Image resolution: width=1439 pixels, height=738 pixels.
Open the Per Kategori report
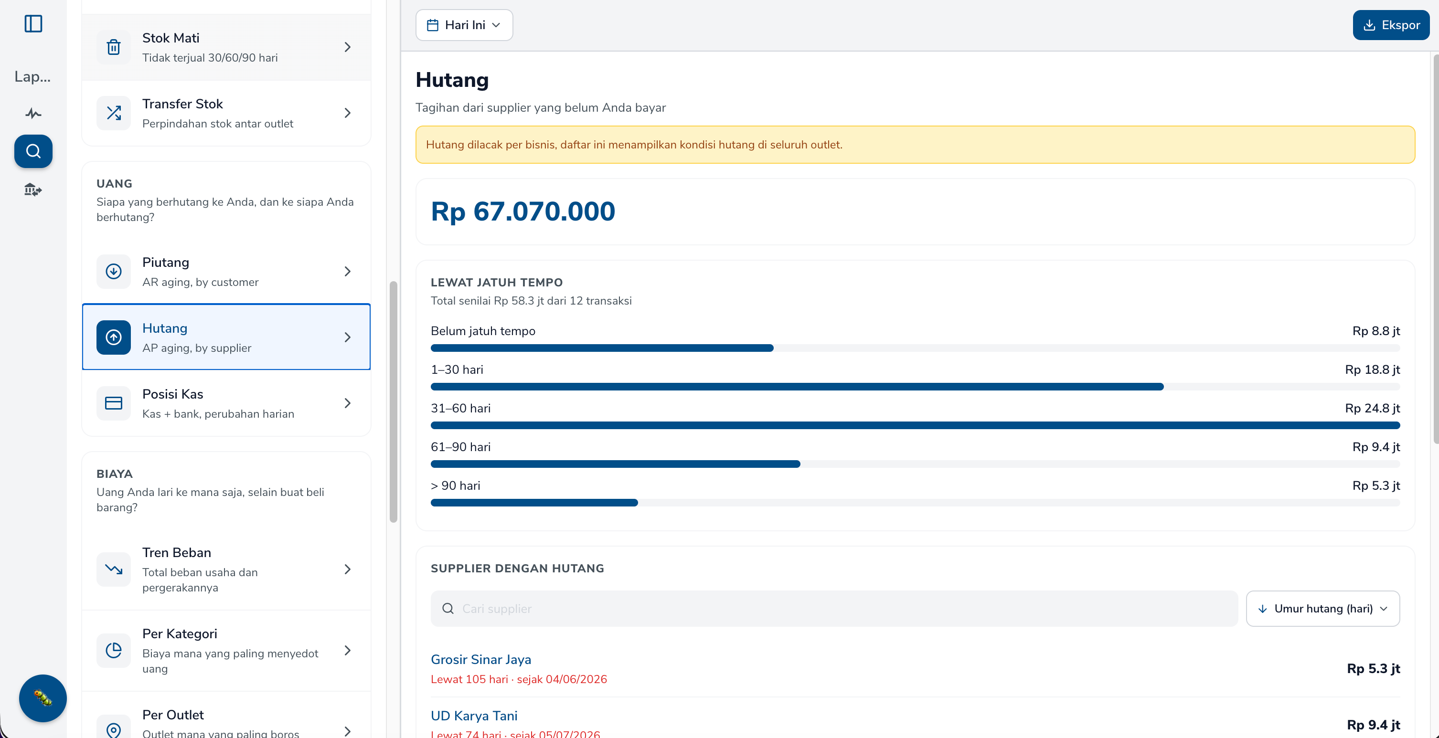226,650
